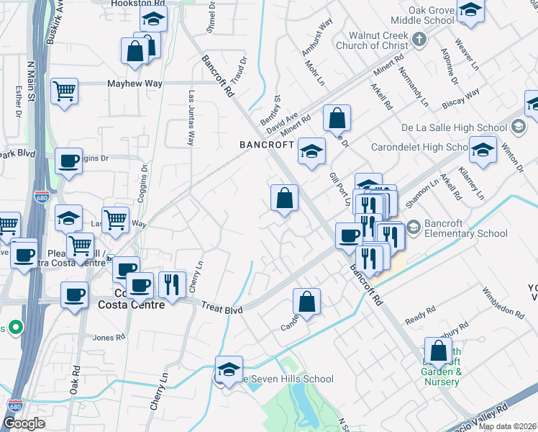Screen dimensions: 538x432
Task: Select the Bancroft Elementary School pin
Action: pos(414,228)
